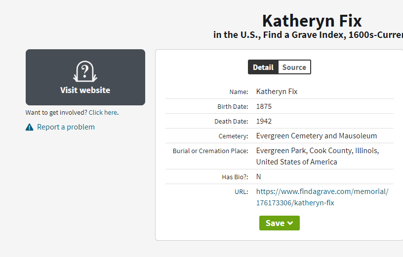Click the death date value 1942

tap(264, 121)
